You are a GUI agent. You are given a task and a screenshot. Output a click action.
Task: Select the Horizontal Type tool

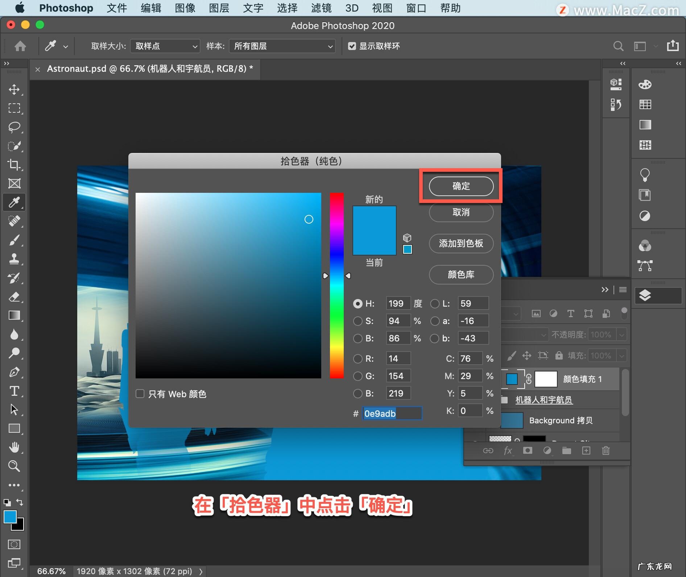(x=14, y=391)
